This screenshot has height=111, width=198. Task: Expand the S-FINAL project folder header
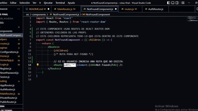coord(11,14)
